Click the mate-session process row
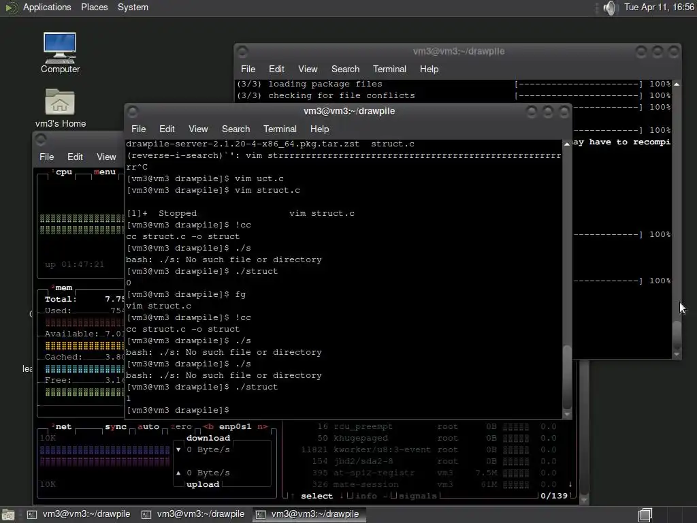Image resolution: width=697 pixels, height=523 pixels. (427, 484)
